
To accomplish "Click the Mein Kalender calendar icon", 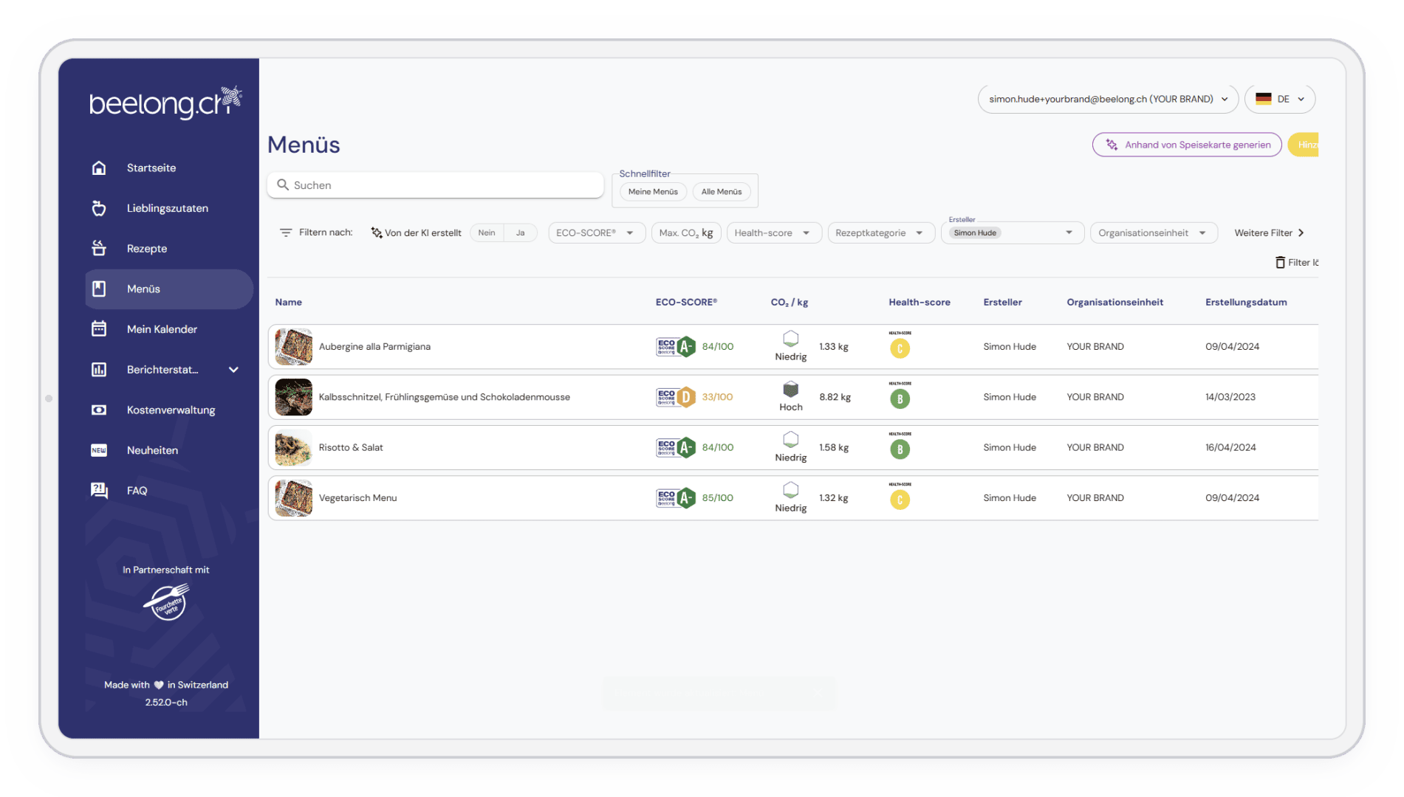I will [x=99, y=328].
